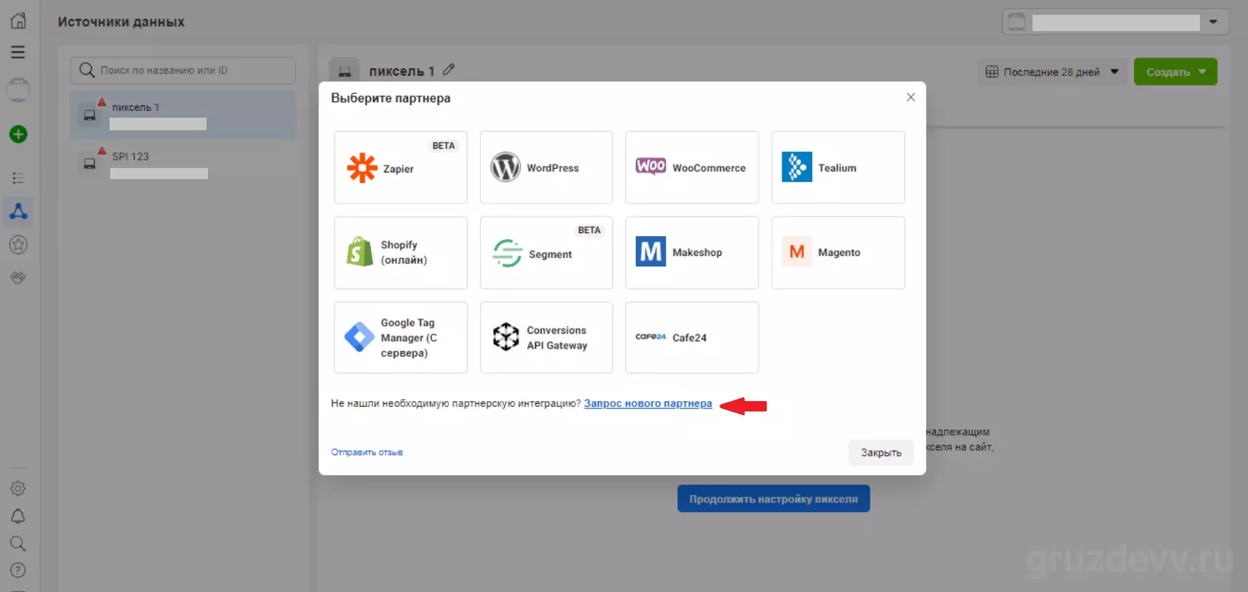Viewport: 1248px width, 592px height.
Task: Click the пиксель 1 heading text
Action: click(x=401, y=71)
